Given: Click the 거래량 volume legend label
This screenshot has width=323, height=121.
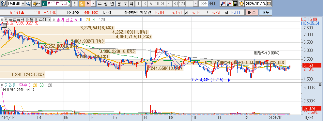Looking at the screenshot, I should 11,85.
